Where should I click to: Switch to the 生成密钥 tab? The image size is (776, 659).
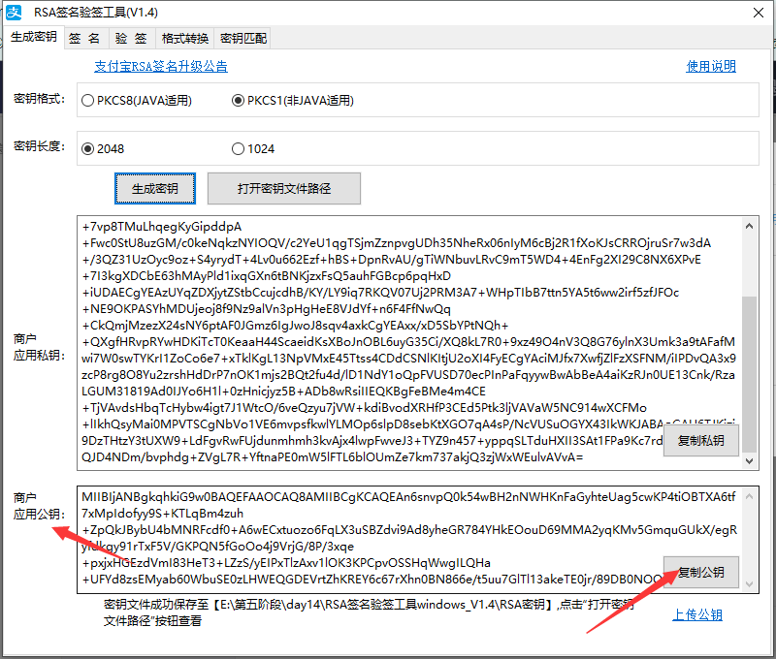(x=33, y=38)
